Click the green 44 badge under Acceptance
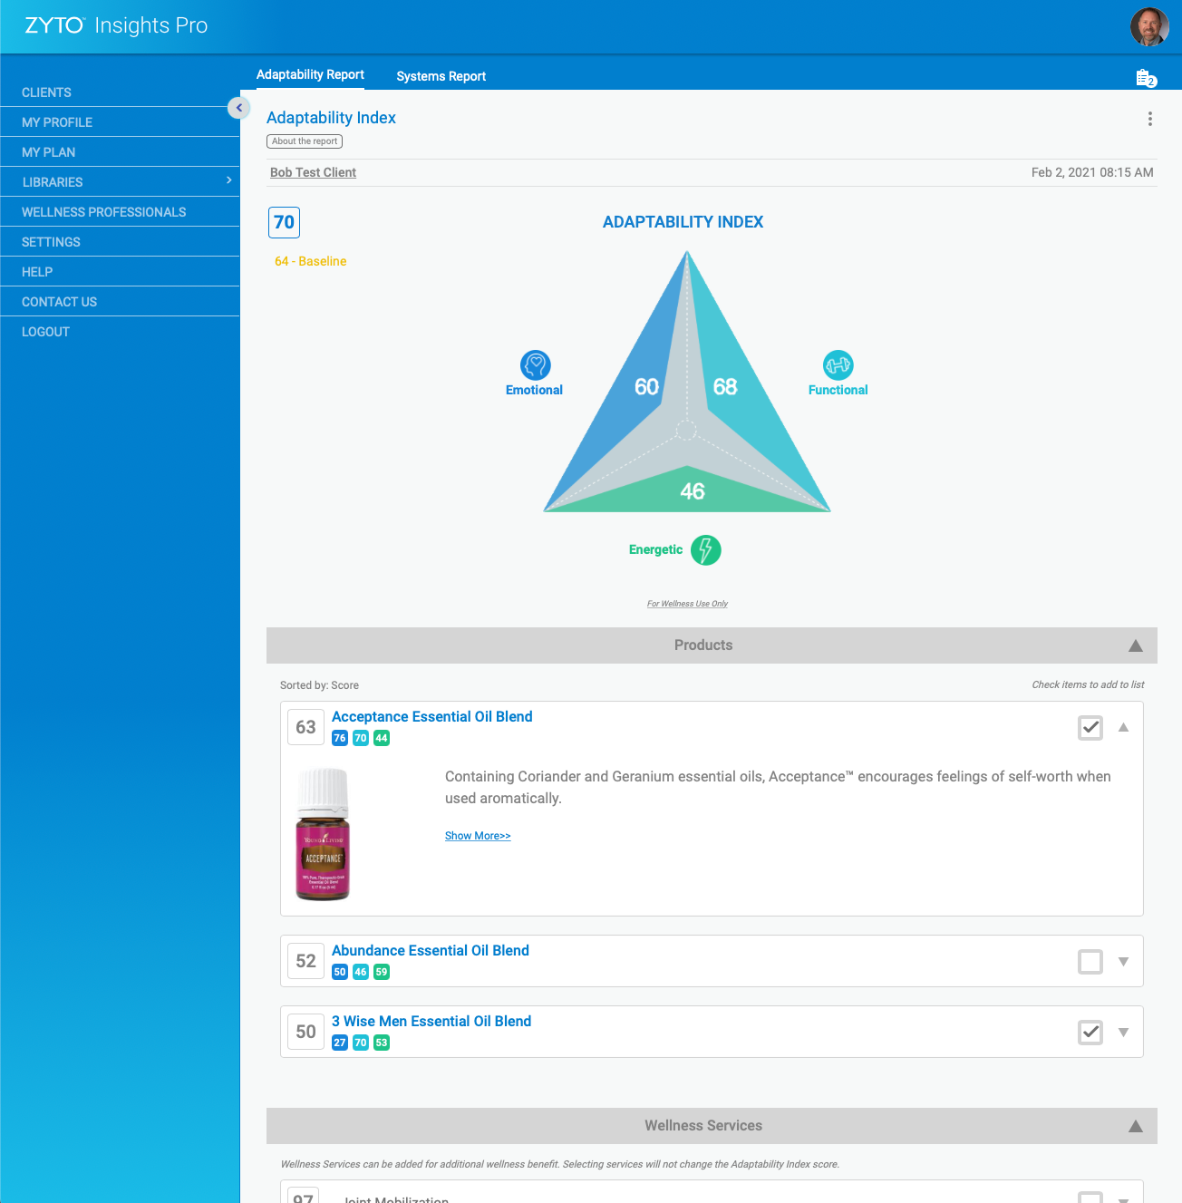 [382, 738]
